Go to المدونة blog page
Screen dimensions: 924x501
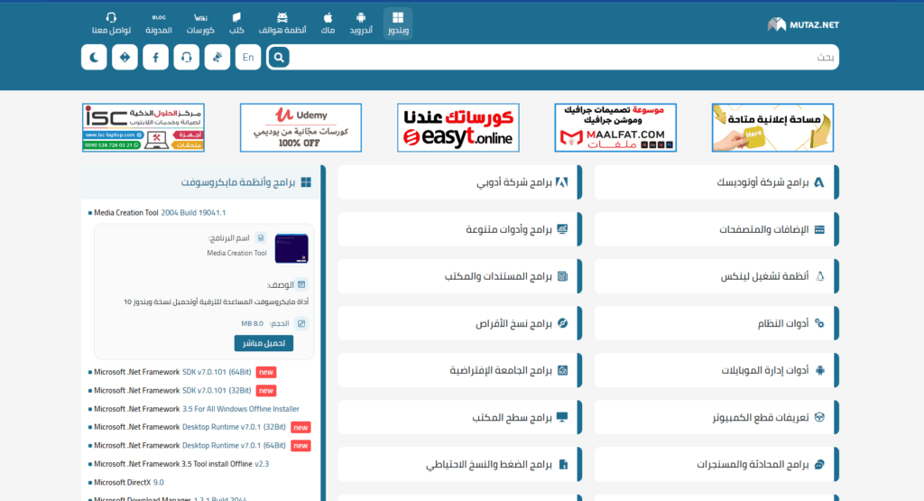[x=159, y=23]
